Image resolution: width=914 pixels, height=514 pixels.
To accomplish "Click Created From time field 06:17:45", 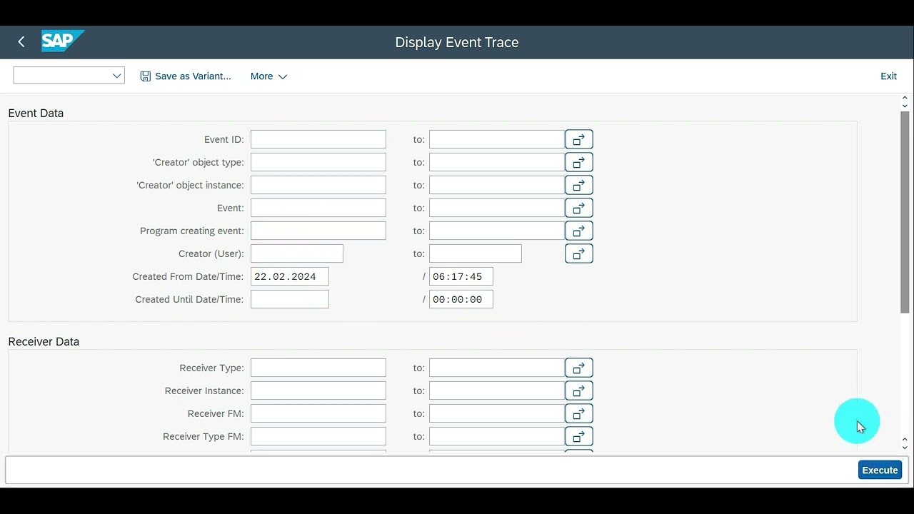I will (x=461, y=276).
